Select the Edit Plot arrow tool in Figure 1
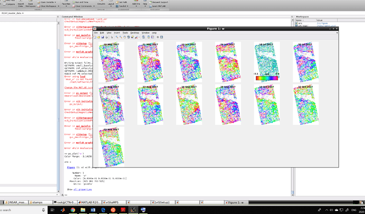 tap(112, 37)
